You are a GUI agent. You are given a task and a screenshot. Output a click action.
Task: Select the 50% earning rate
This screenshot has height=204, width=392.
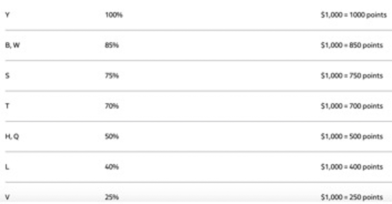[x=112, y=137]
